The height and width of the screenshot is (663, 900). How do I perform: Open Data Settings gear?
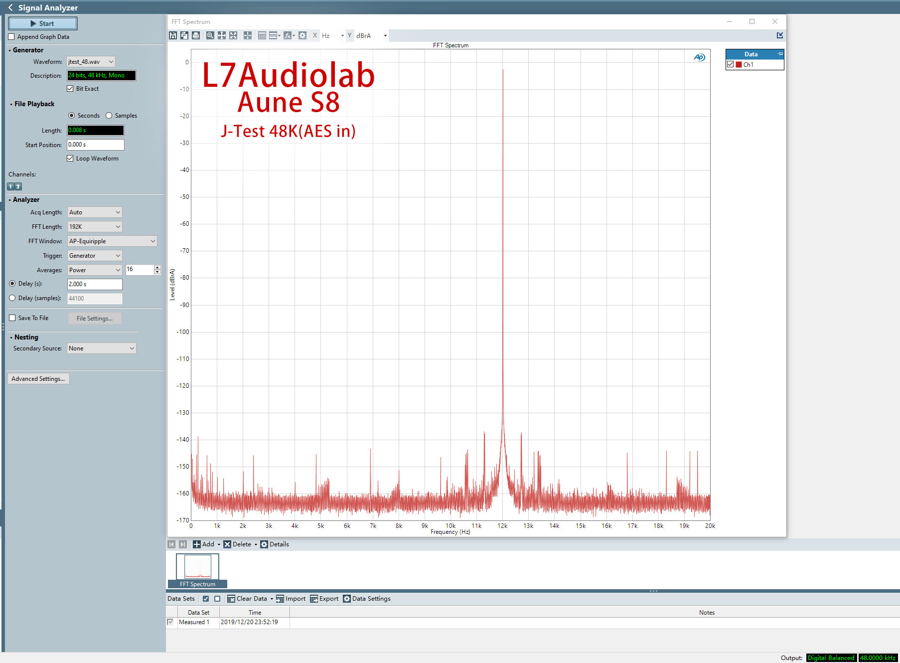(x=347, y=599)
